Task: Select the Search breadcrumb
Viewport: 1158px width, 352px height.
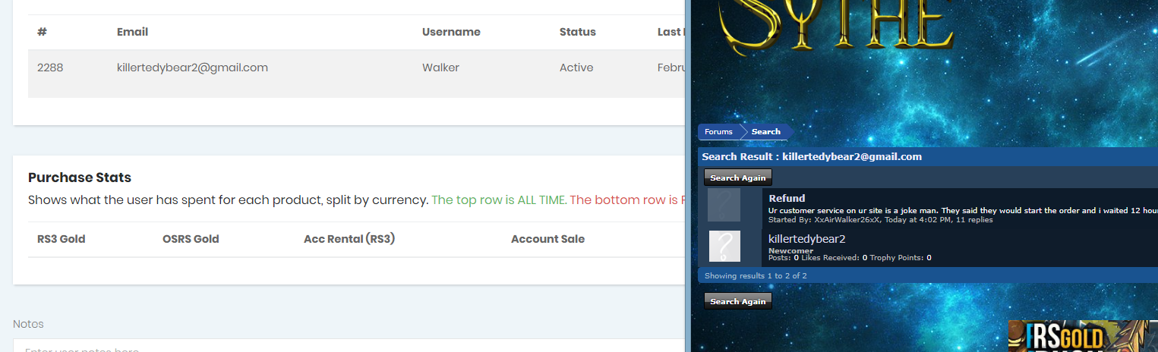Action: (x=766, y=132)
